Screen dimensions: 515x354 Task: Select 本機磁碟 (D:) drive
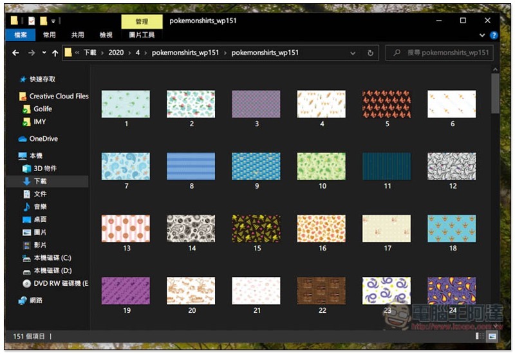[46, 271]
